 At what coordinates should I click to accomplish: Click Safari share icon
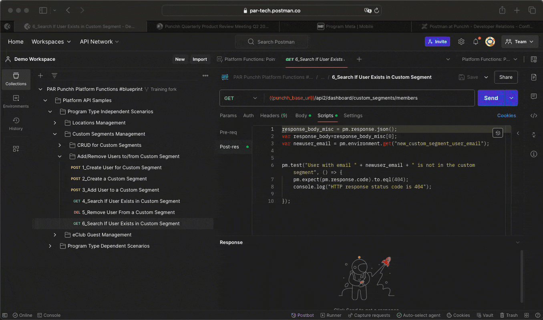point(502,10)
